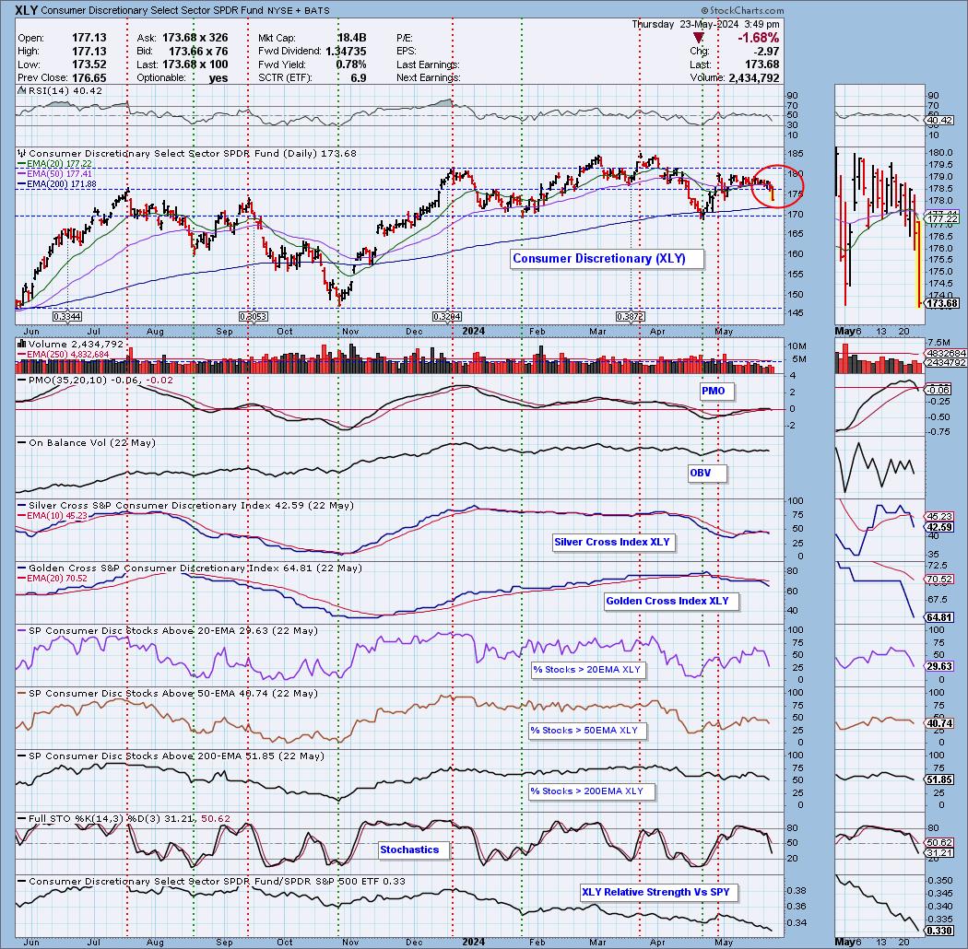Viewport: 968px width, 949px height.
Task: Click the 40.42 RSI value tag
Action: (939, 121)
